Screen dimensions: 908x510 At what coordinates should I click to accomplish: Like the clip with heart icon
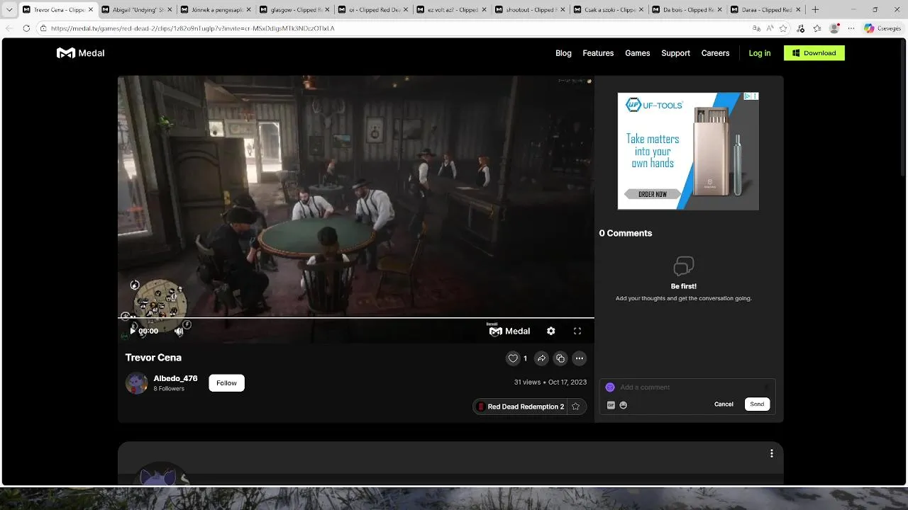click(513, 358)
